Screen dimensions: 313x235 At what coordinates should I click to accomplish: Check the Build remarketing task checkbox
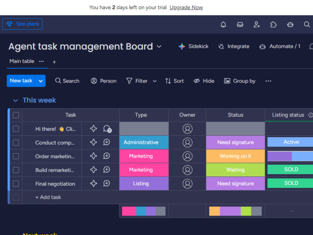(x=16, y=170)
